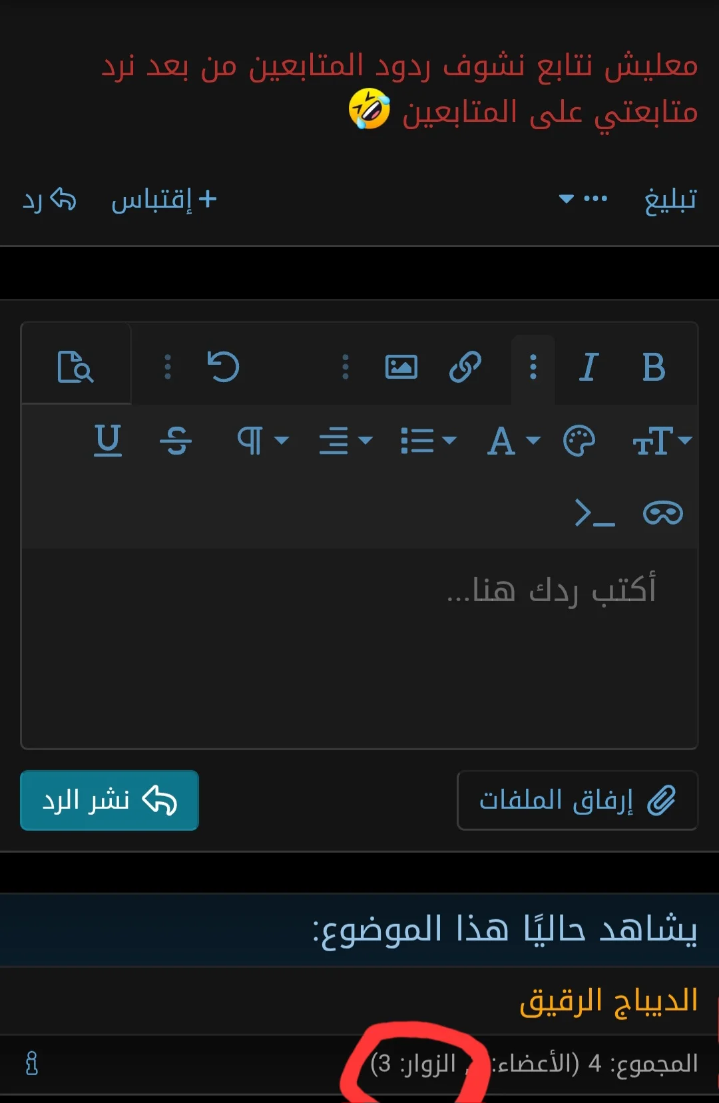Click the نشر الرد post reply button
719x1103 pixels.
click(109, 801)
